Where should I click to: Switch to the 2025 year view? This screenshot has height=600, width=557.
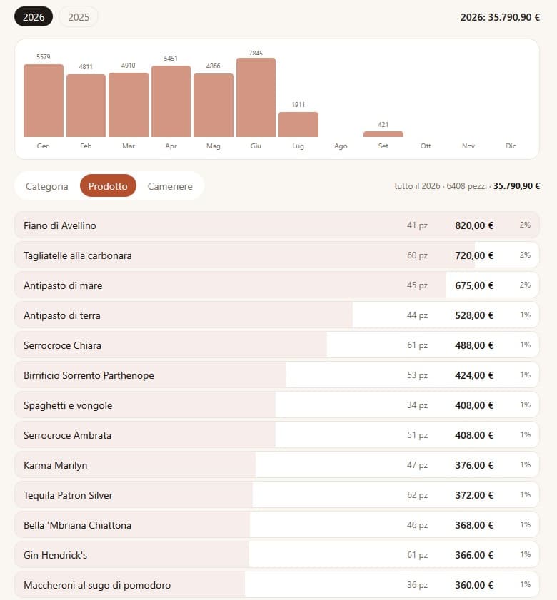(x=79, y=17)
